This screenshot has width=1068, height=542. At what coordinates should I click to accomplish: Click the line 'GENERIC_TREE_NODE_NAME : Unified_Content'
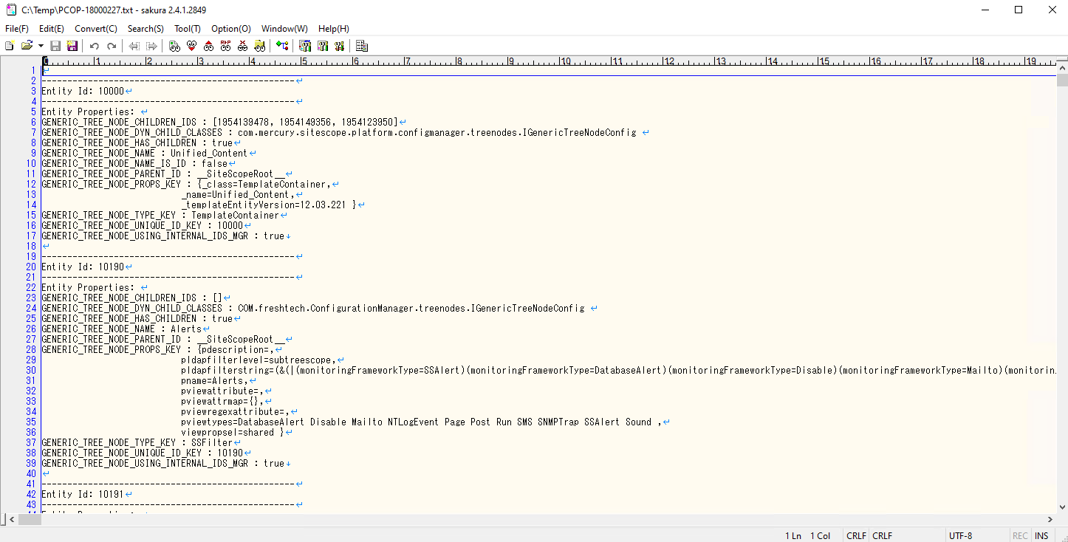coord(145,153)
